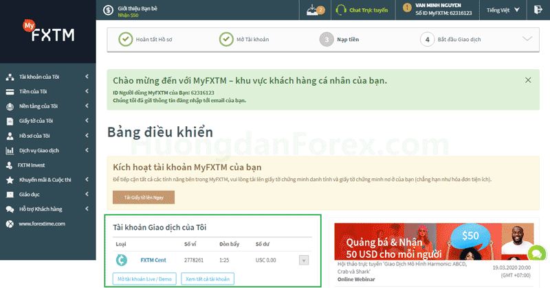Click the MyFXTM logo
Screen dimensions: 550x288
click(x=49, y=31)
